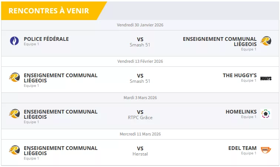This screenshot has height=167, width=280.
Task: Select the RENCONTRES À VENIR header tab
Action: (49, 10)
